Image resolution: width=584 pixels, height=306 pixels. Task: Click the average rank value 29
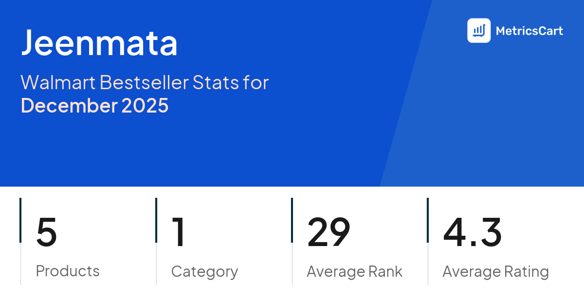pos(328,232)
